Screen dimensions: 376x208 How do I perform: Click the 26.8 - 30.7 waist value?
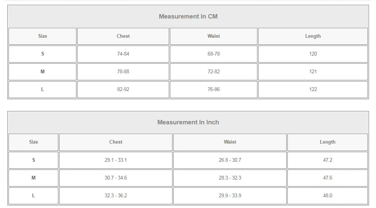(x=230, y=160)
